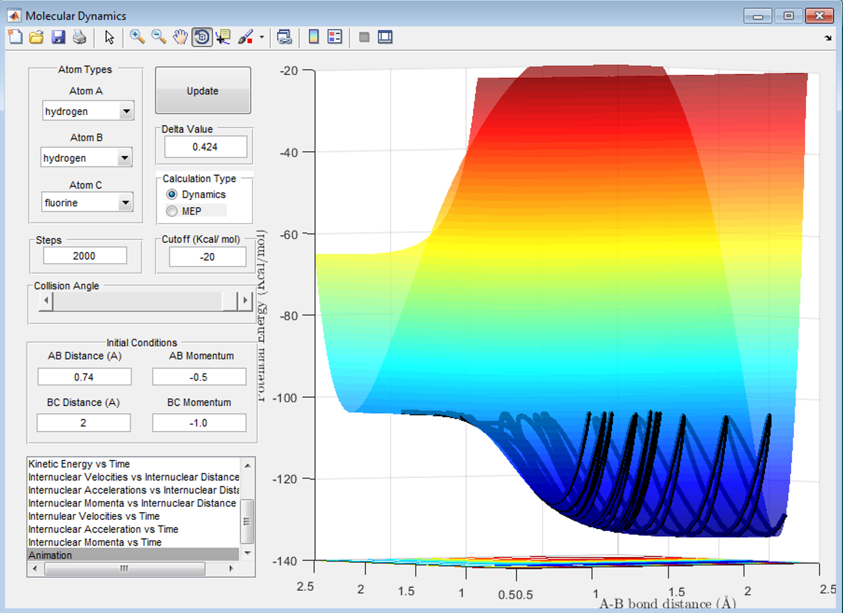Select the Dynamics calculation type
Image resolution: width=843 pixels, height=613 pixels.
(172, 195)
